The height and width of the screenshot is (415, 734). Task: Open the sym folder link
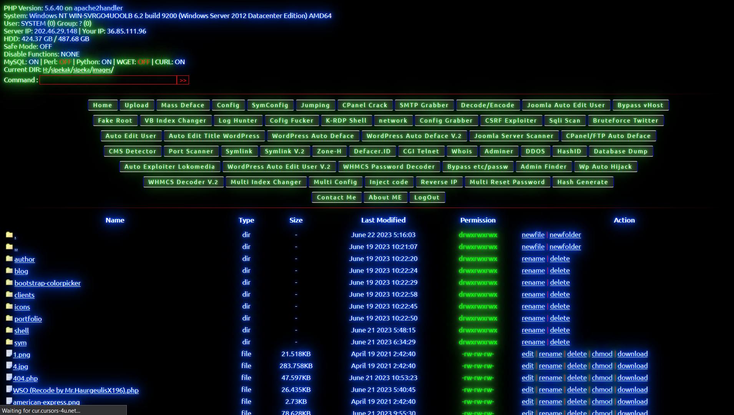20,343
